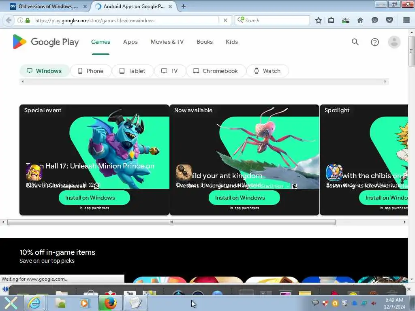Bookmark this page with the star icon
Viewport: 415px width, 311px height.
pos(319,20)
